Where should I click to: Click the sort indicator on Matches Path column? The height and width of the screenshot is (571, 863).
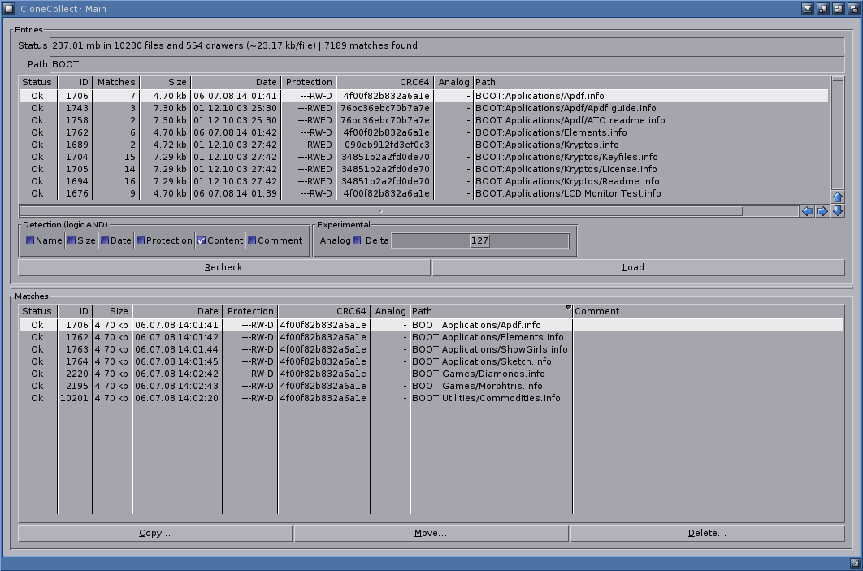tap(569, 308)
